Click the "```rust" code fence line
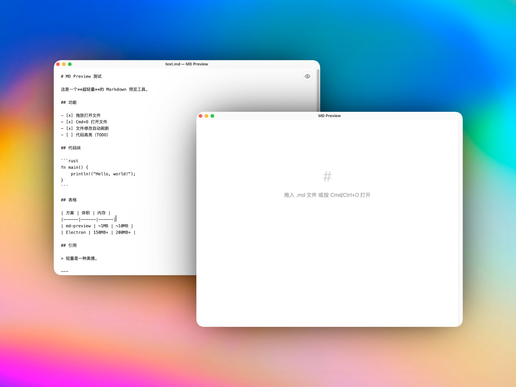 (70, 161)
